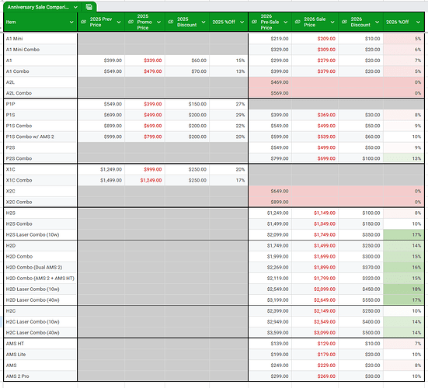Screen dimensions: 428x388
Task: Click the currency type icon in 2026 Pre-Sale Price header
Action: point(255,22)
